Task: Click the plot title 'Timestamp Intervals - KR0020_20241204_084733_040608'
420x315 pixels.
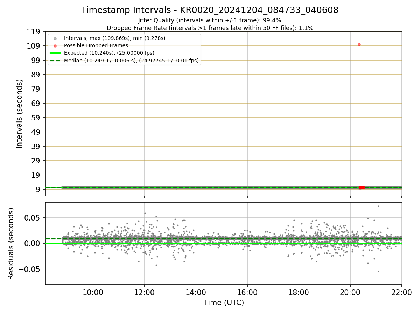Action: click(x=210, y=10)
